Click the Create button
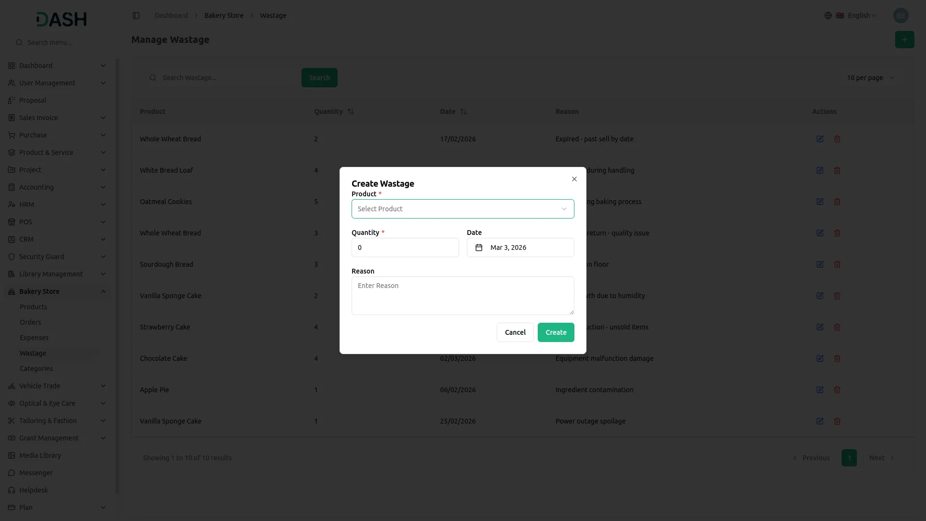 (x=556, y=332)
